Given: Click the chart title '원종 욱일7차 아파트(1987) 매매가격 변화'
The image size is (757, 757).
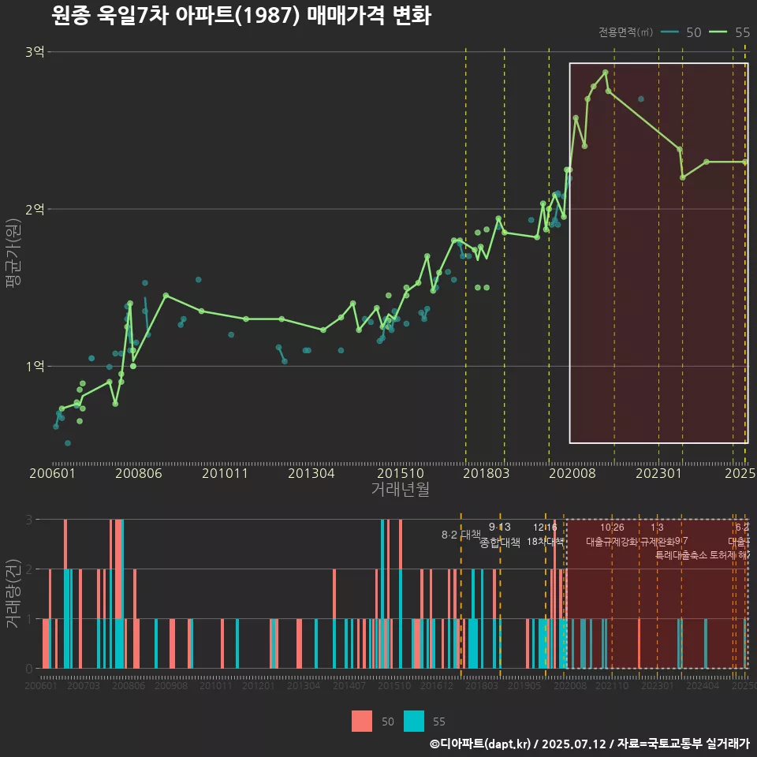Looking at the screenshot, I should coord(241,15).
